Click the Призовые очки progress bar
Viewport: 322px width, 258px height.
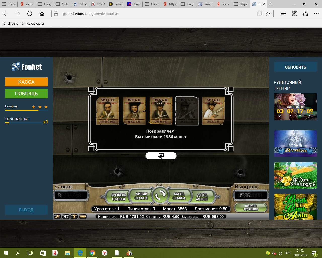[x=23, y=123]
